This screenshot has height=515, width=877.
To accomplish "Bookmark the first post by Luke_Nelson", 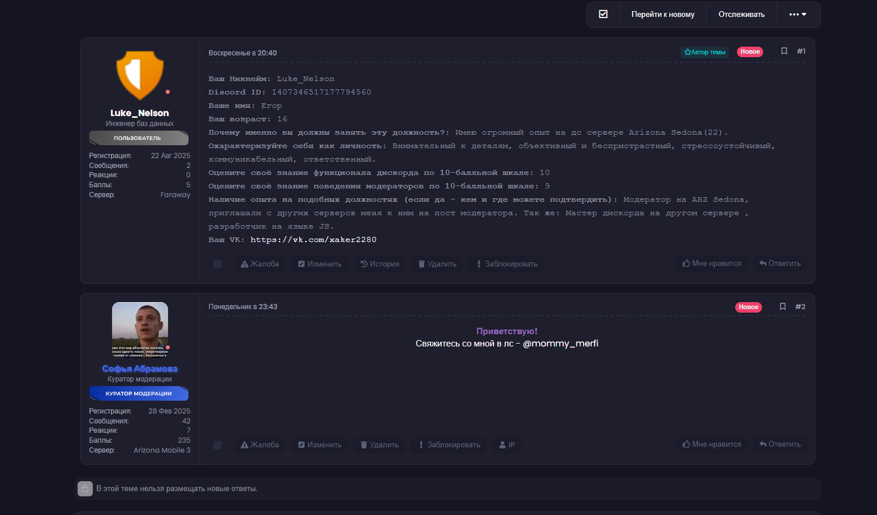I will click(x=784, y=51).
